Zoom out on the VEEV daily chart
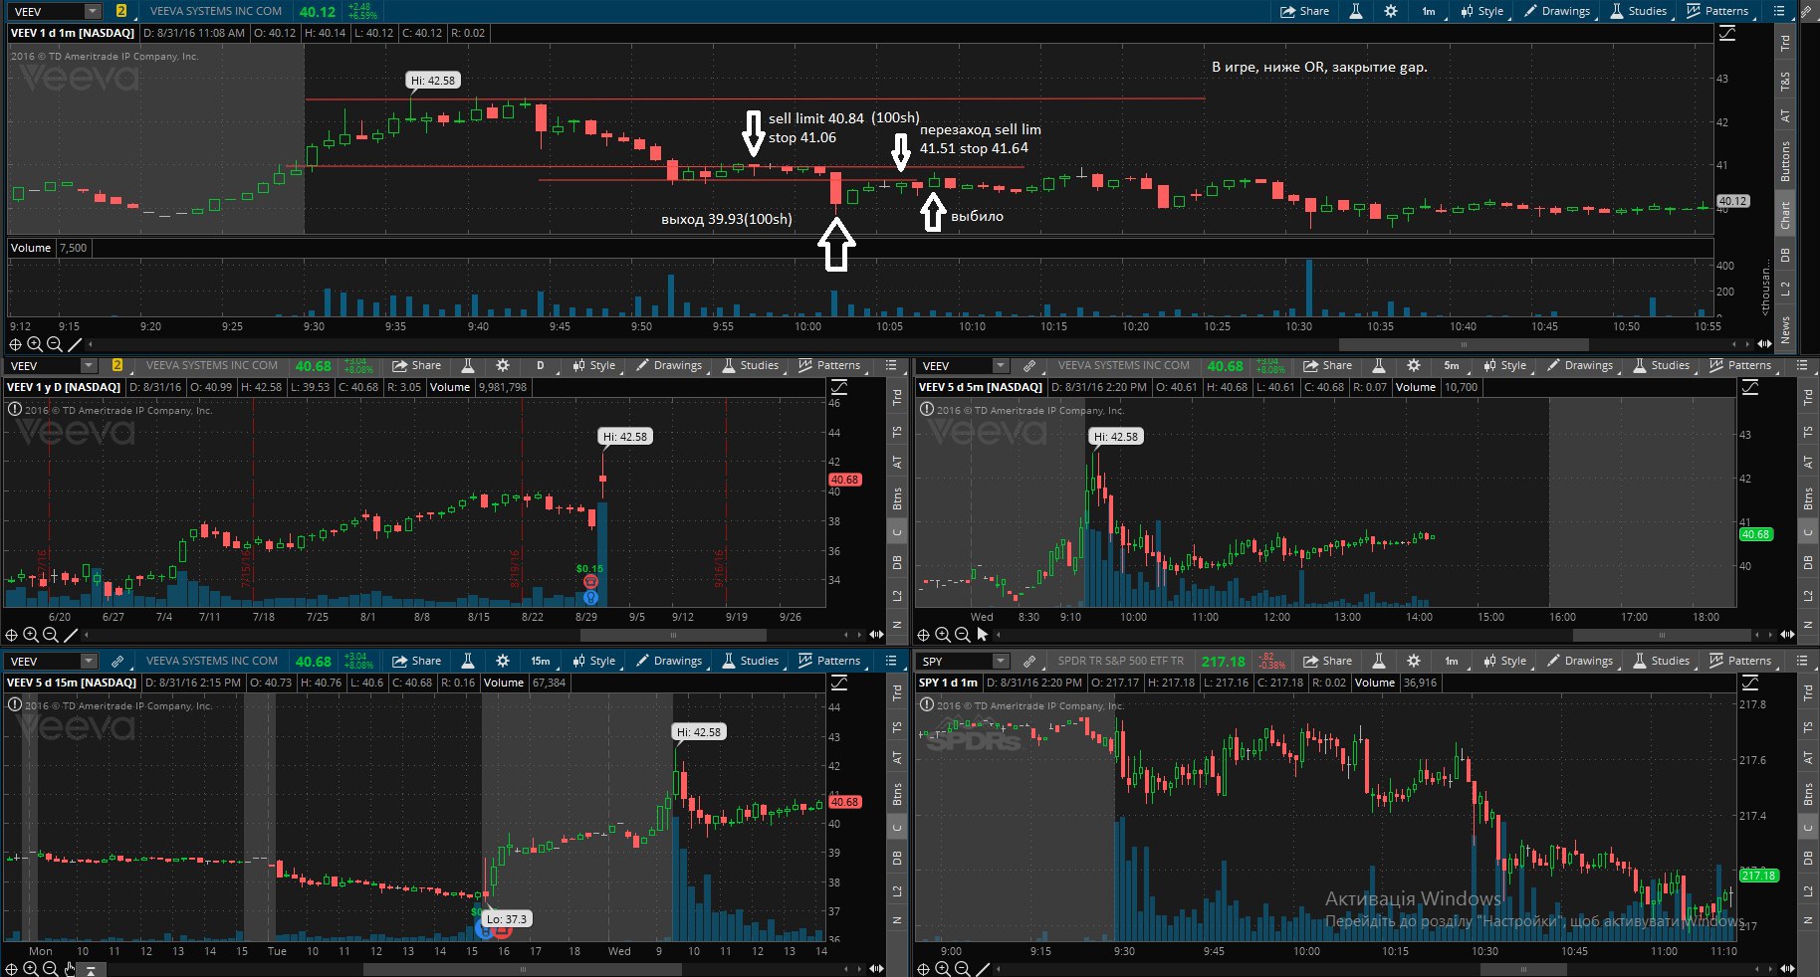Viewport: 1820px width, 977px height. coord(51,635)
